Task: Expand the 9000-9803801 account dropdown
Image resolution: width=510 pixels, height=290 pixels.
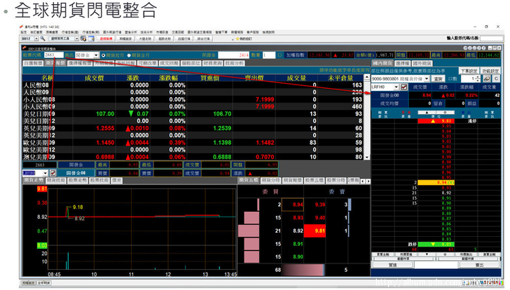Action: (428, 79)
